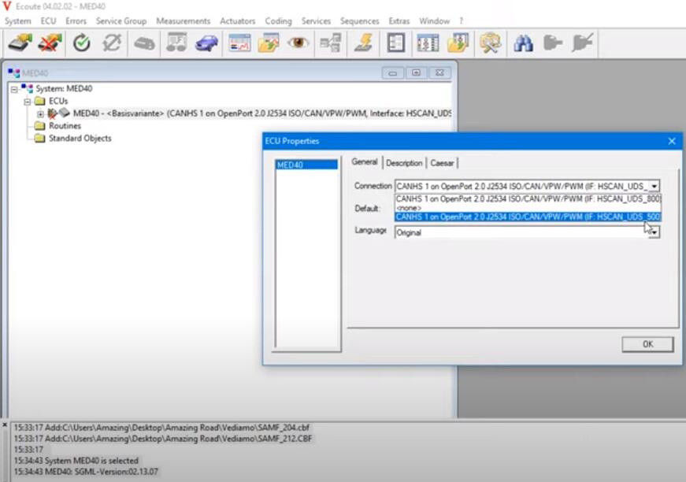
Task: Click the first toolbar icon with green connector
Action: click(x=20, y=44)
